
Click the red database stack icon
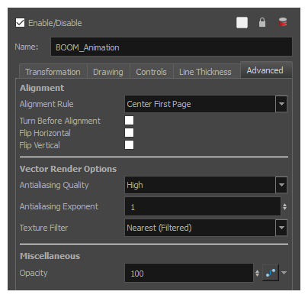click(283, 22)
